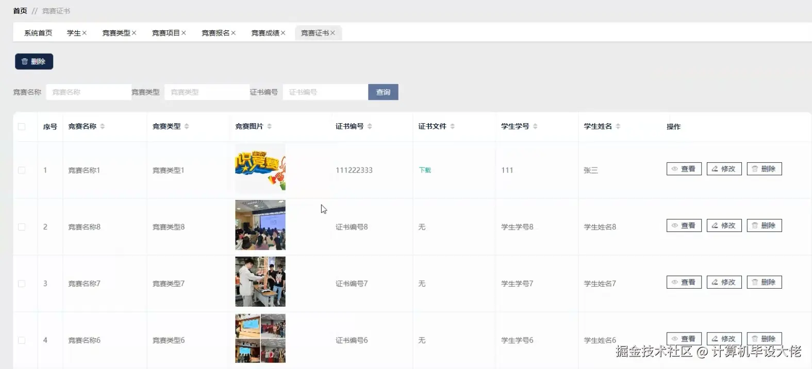Sort by 学生姓名 column arrows
The width and height of the screenshot is (812, 369).
coord(618,126)
